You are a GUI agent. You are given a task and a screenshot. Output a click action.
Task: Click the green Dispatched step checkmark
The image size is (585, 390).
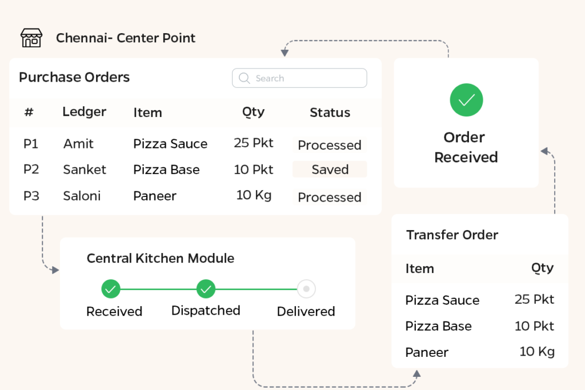[x=206, y=290]
